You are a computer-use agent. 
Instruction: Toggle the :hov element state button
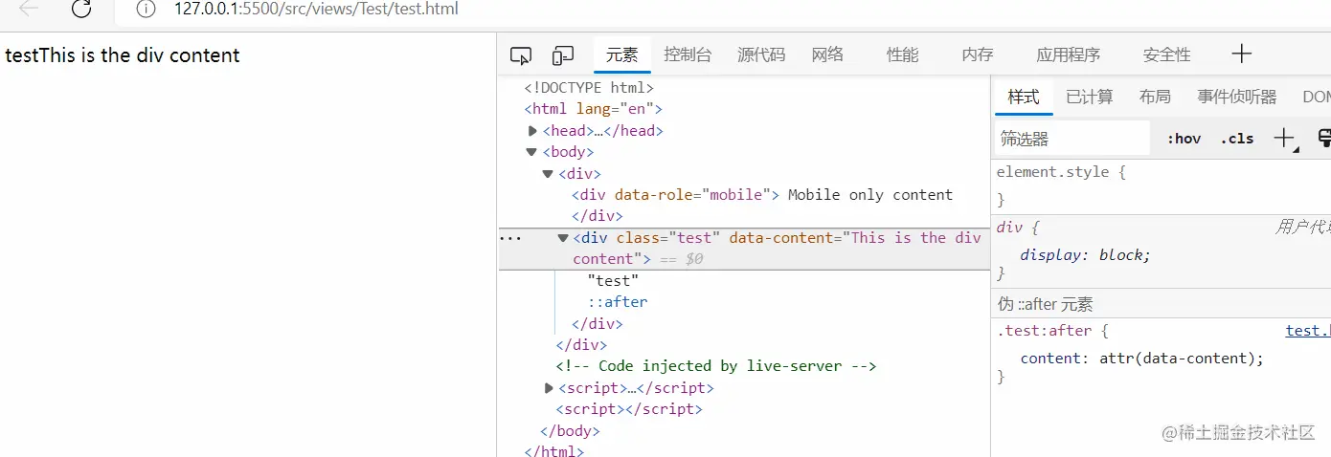[1184, 139]
